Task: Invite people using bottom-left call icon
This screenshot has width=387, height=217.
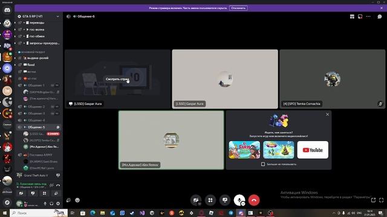Action: (68, 200)
